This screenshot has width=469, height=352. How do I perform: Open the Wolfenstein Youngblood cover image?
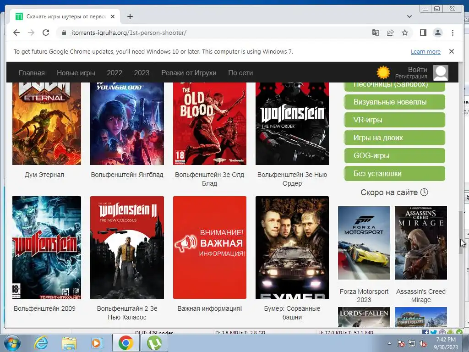tap(127, 124)
